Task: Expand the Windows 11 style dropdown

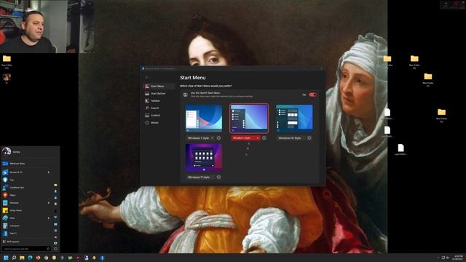Action: [201, 178]
